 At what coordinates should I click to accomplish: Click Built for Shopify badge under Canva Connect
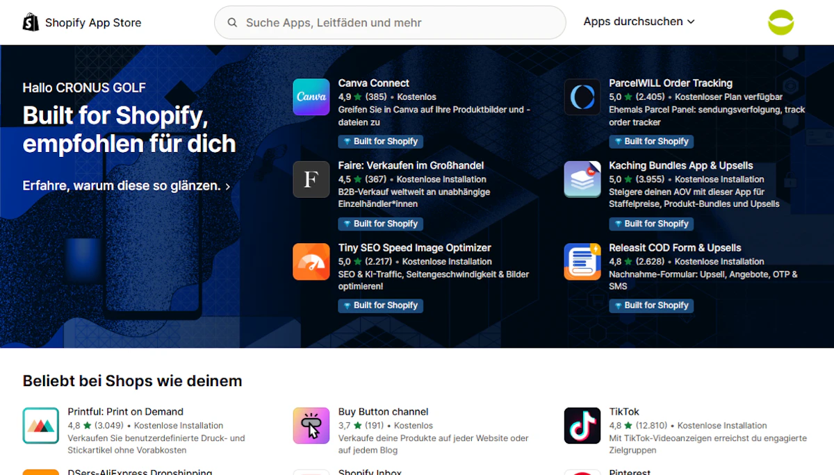(381, 142)
